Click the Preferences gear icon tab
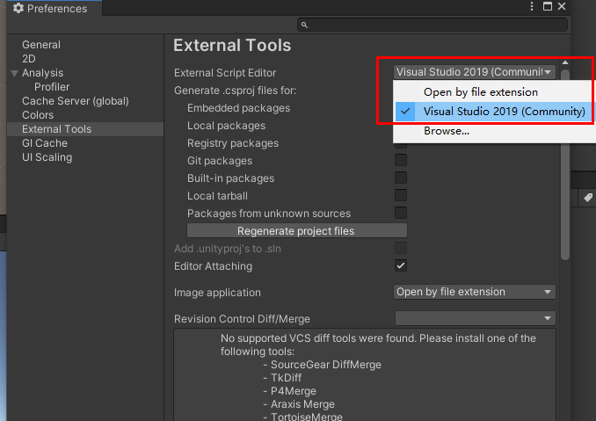The width and height of the screenshot is (596, 421). pos(18,8)
